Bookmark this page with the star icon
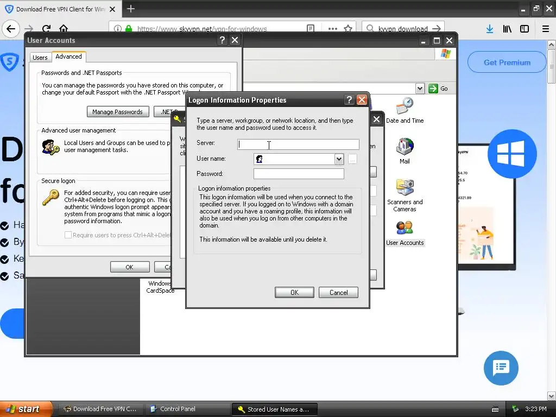This screenshot has height=417, width=556. [348, 29]
